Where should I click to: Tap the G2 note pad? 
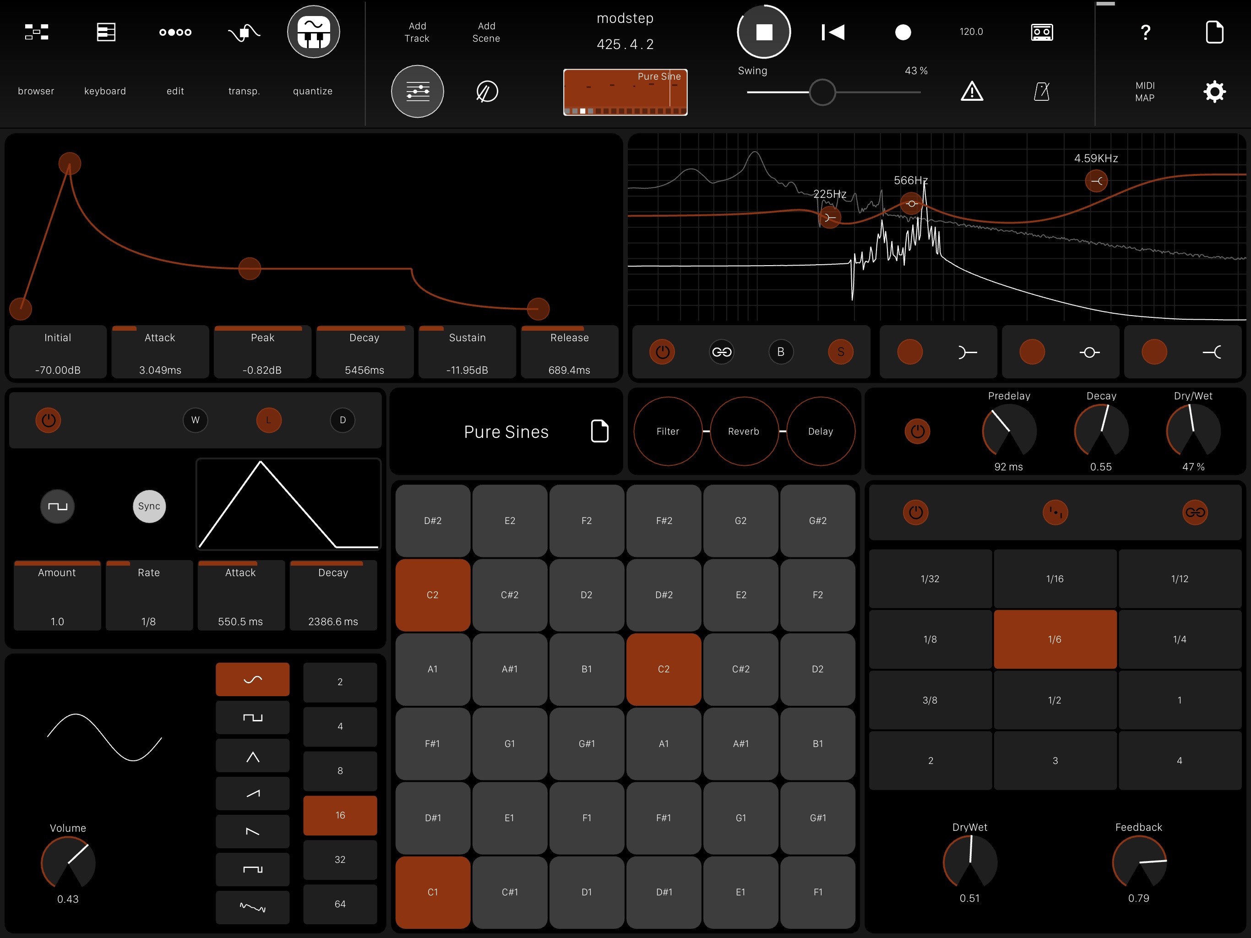740,520
